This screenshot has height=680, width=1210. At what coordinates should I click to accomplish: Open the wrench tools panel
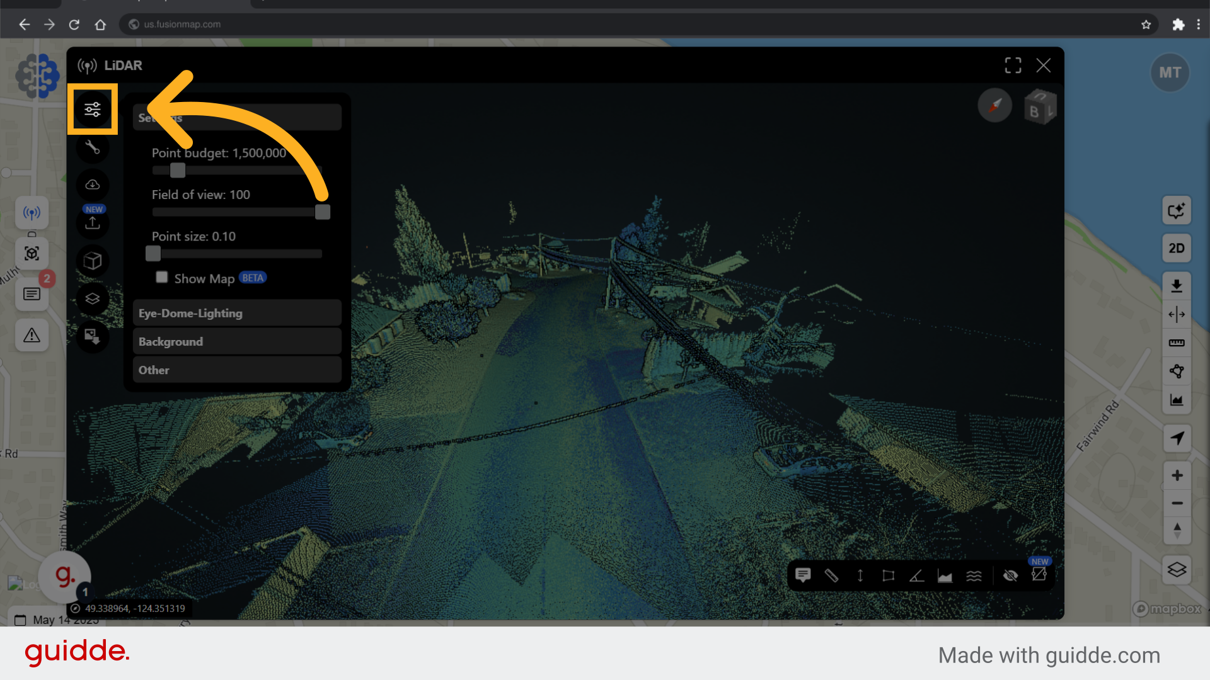(93, 147)
